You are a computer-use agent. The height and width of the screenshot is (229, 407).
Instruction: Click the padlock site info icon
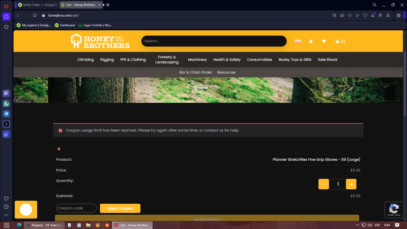click(43, 15)
